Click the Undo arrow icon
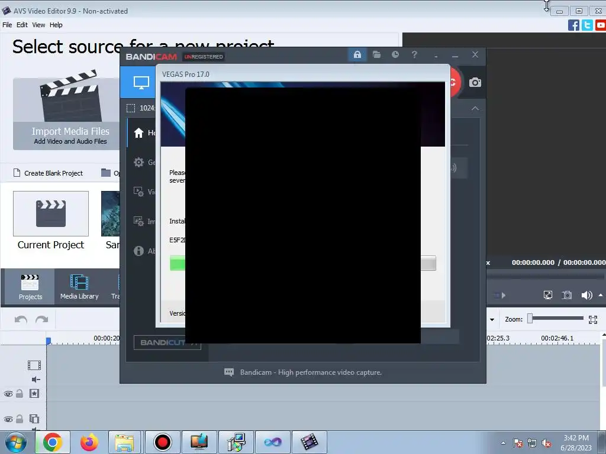The width and height of the screenshot is (606, 454). coord(21,319)
